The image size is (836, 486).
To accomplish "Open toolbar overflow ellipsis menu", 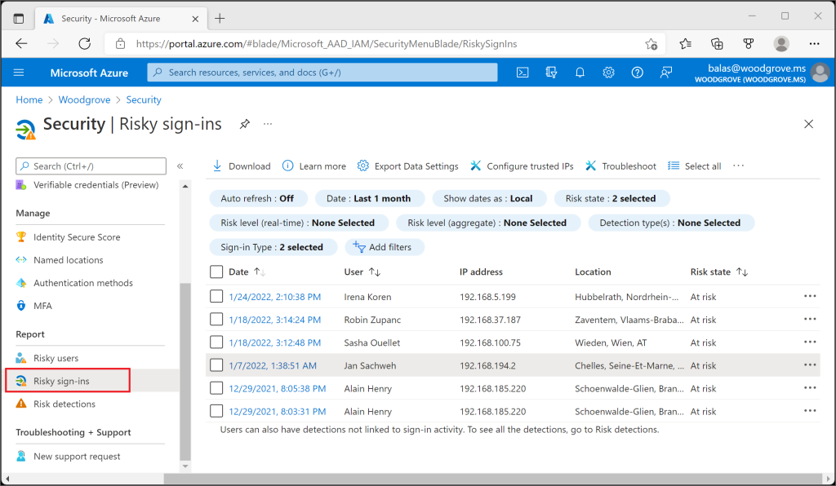I will coord(738,166).
